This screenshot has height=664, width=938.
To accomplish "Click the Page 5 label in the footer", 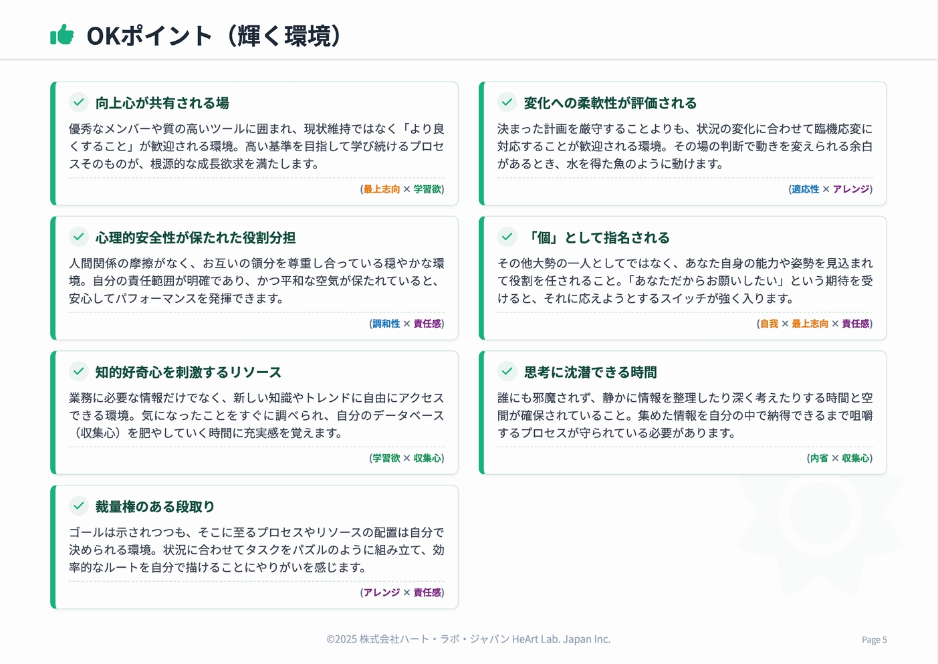I will click(874, 639).
